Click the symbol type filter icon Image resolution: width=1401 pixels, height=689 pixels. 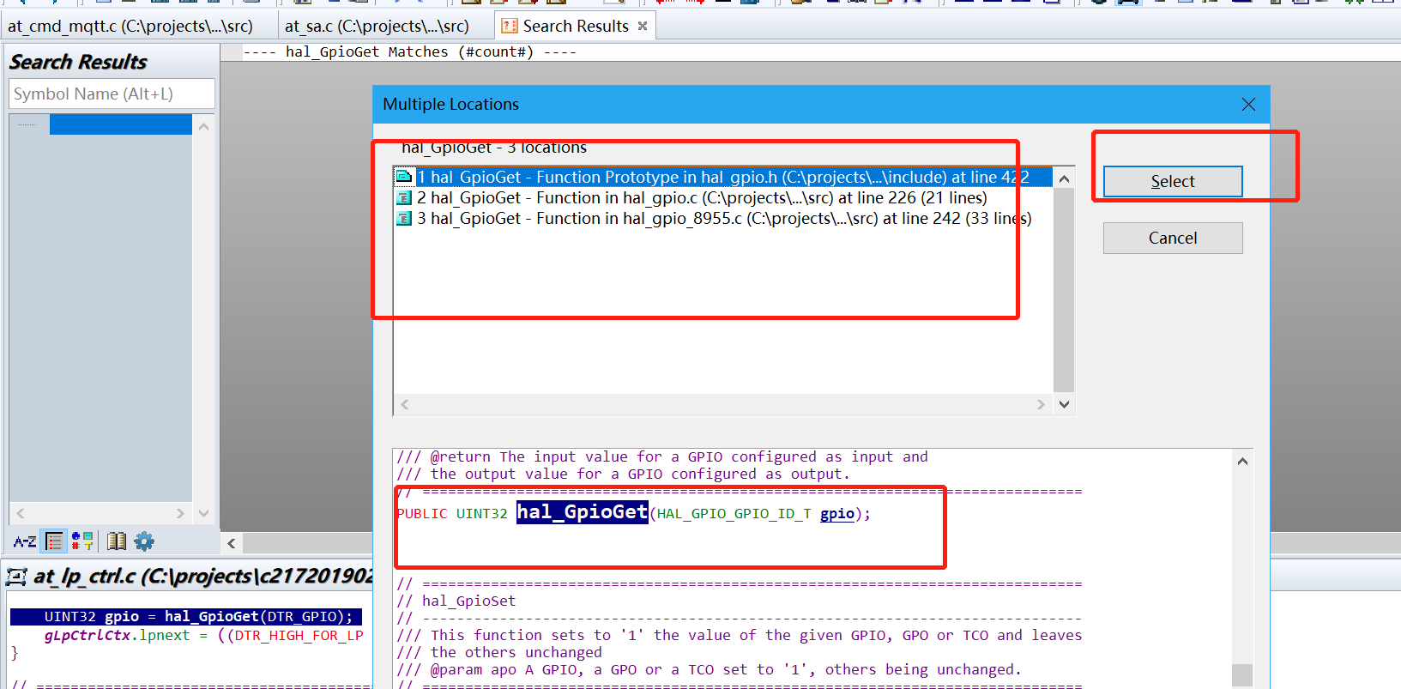click(x=82, y=541)
